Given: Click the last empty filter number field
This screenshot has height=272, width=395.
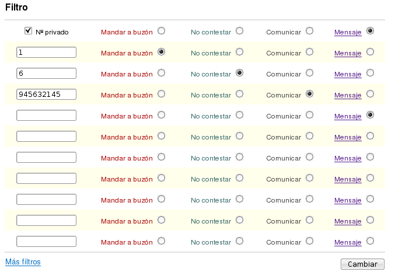Looking at the screenshot, I should (x=47, y=242).
